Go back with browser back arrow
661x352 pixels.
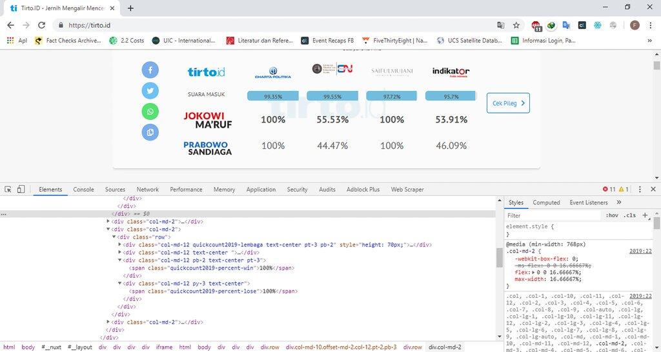click(x=12, y=25)
